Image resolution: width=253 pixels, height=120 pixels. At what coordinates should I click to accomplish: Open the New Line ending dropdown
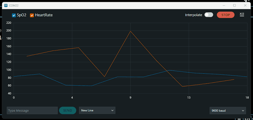tap(97, 111)
